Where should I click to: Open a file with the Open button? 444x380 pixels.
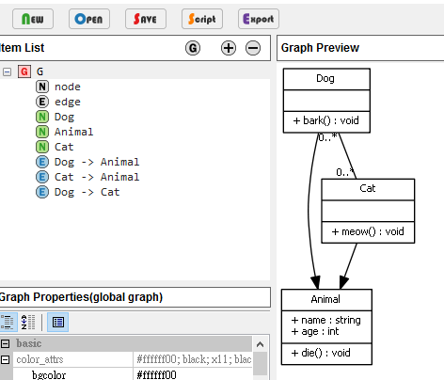89,19
